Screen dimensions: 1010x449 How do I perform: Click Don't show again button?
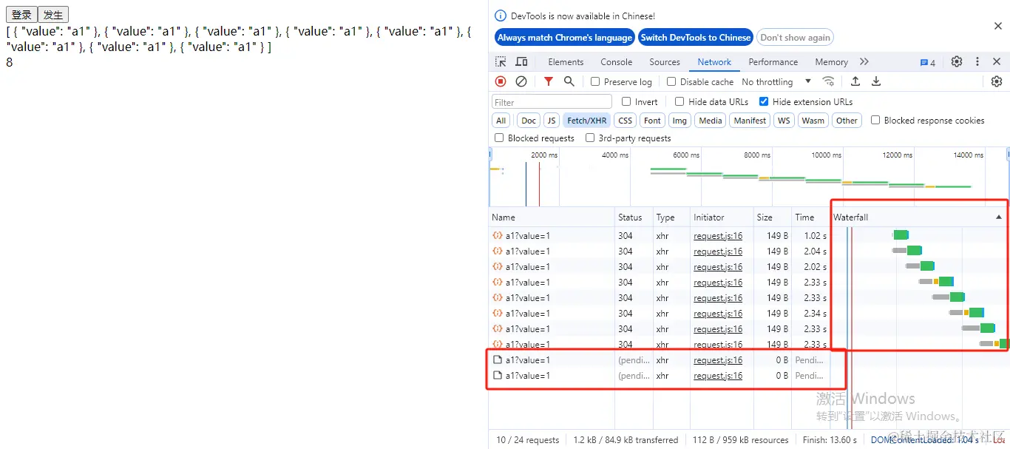(x=795, y=38)
